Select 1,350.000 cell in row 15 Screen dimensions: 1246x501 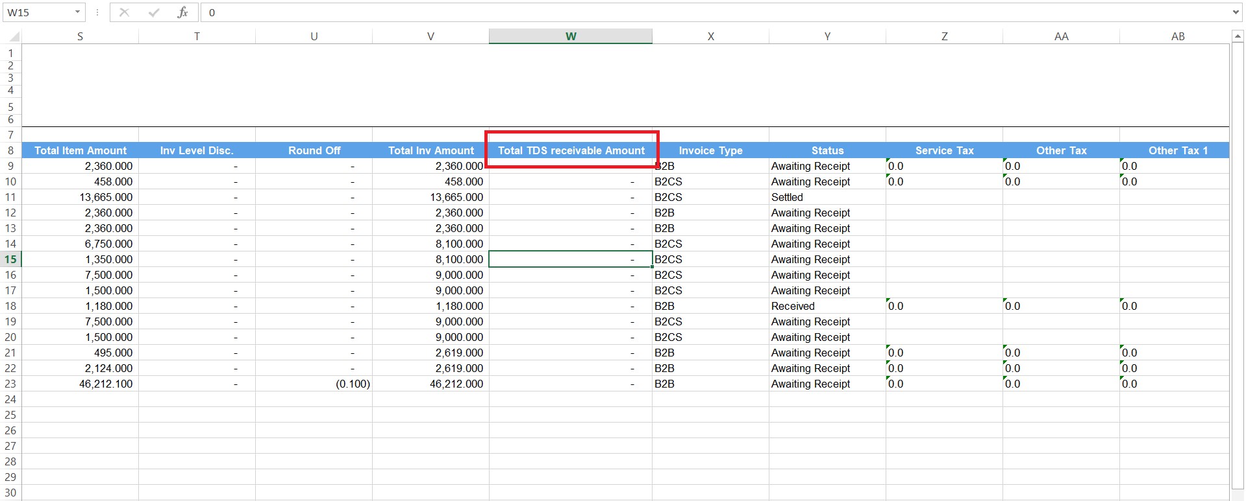(80, 259)
